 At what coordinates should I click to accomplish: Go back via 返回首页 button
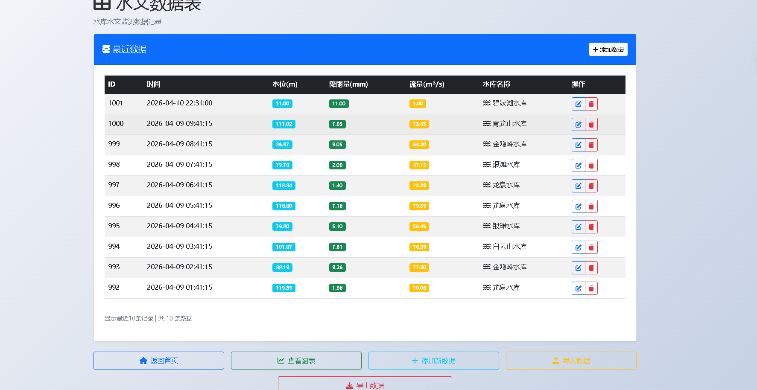(x=159, y=361)
